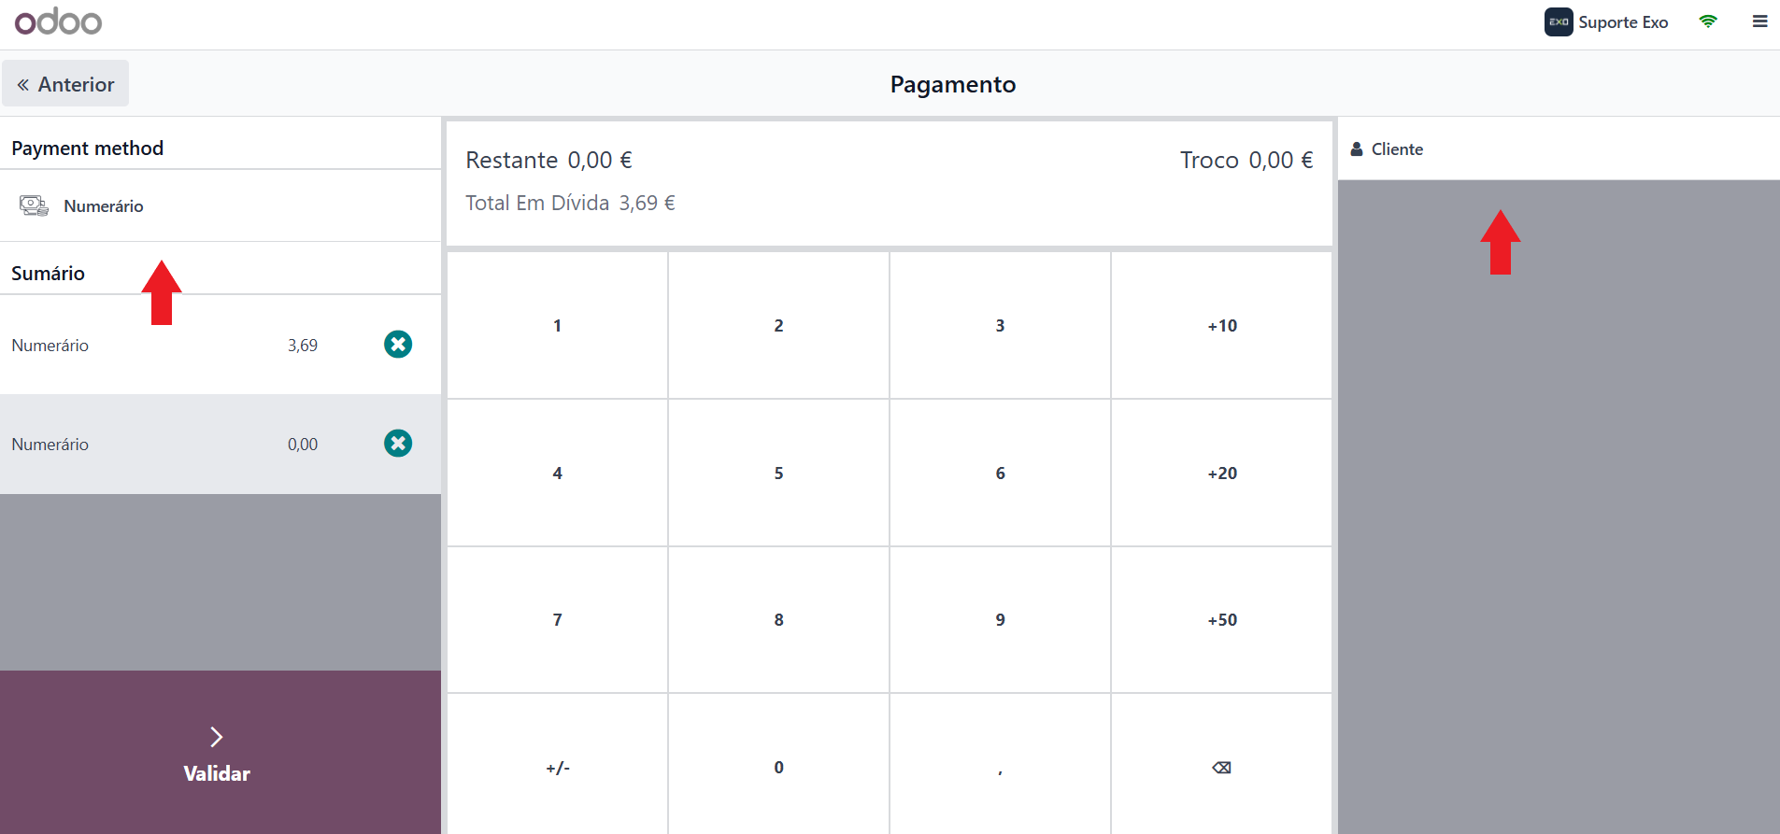Screen dimensions: 1780x834
Task: Remove the Numerário 3,69 payment line
Action: point(398,345)
